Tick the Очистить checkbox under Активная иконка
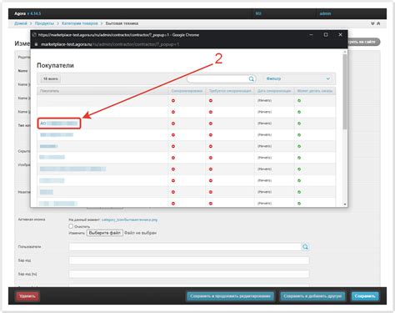Screen dimensions: 395x313 [71, 226]
